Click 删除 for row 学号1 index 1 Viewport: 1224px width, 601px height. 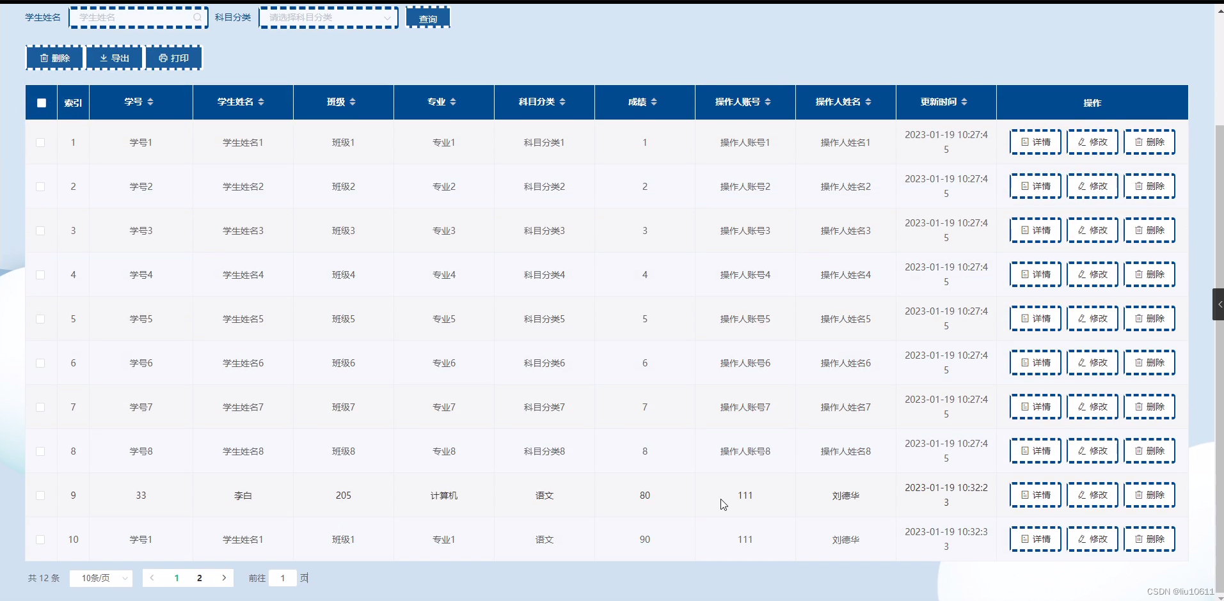[1150, 142]
